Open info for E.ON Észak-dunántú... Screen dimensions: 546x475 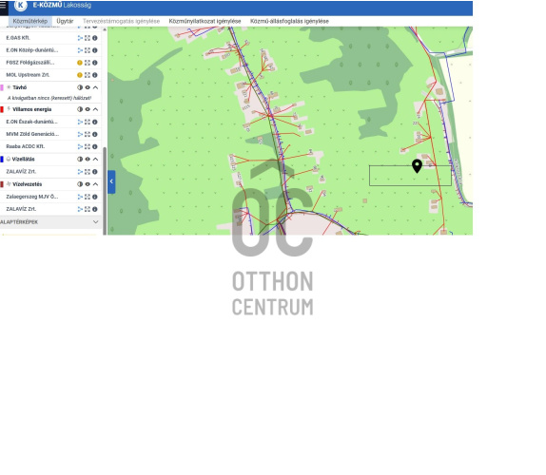(95, 122)
